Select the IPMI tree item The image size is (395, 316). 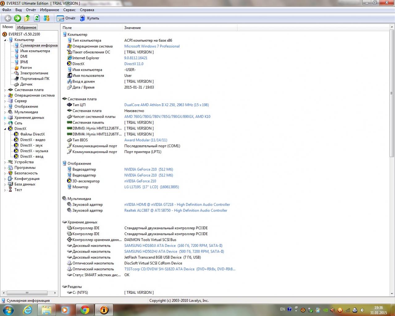(24, 62)
